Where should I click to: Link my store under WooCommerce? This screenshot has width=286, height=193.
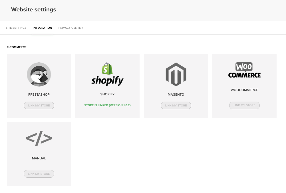click(244, 105)
